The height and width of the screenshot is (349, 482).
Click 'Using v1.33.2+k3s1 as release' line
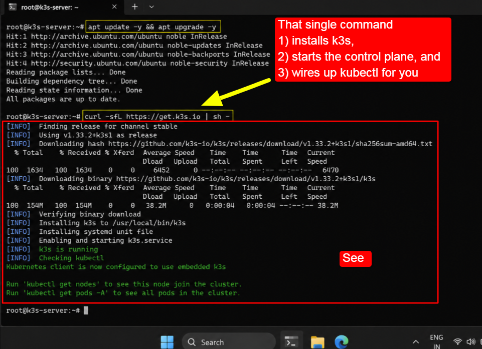81,135
